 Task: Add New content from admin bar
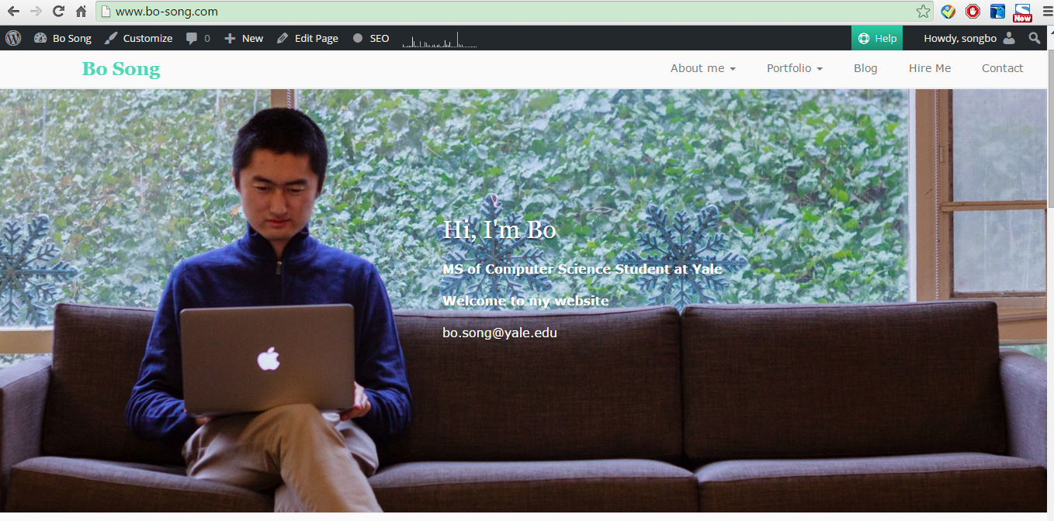[x=244, y=38]
